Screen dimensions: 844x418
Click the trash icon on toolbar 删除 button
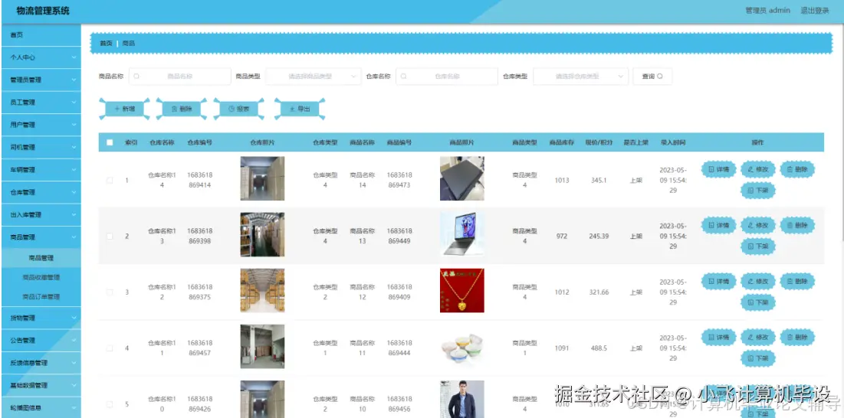(174, 109)
